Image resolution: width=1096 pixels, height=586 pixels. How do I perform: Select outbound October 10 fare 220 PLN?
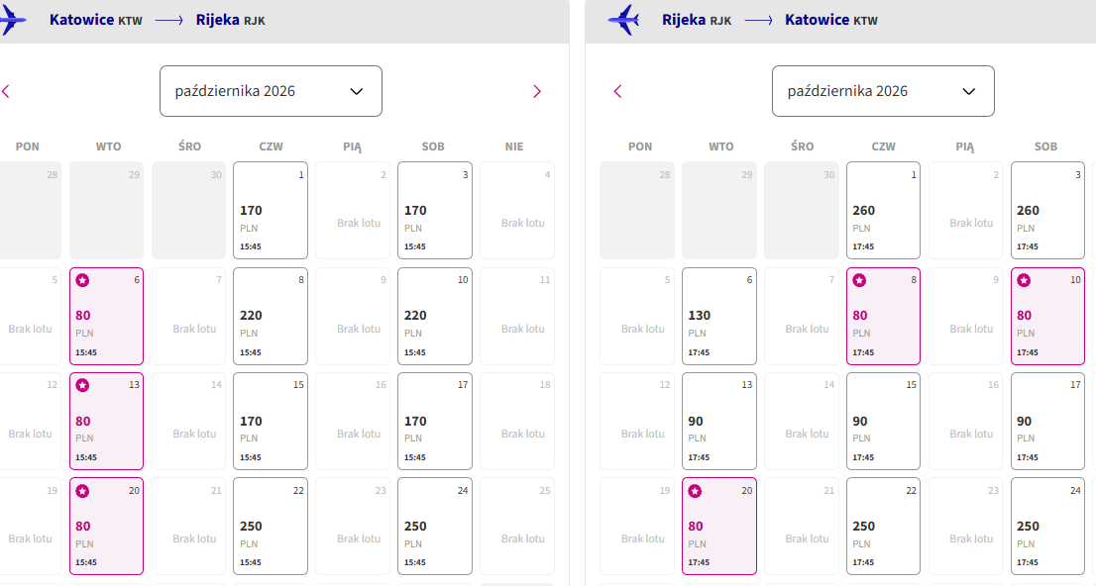point(435,316)
